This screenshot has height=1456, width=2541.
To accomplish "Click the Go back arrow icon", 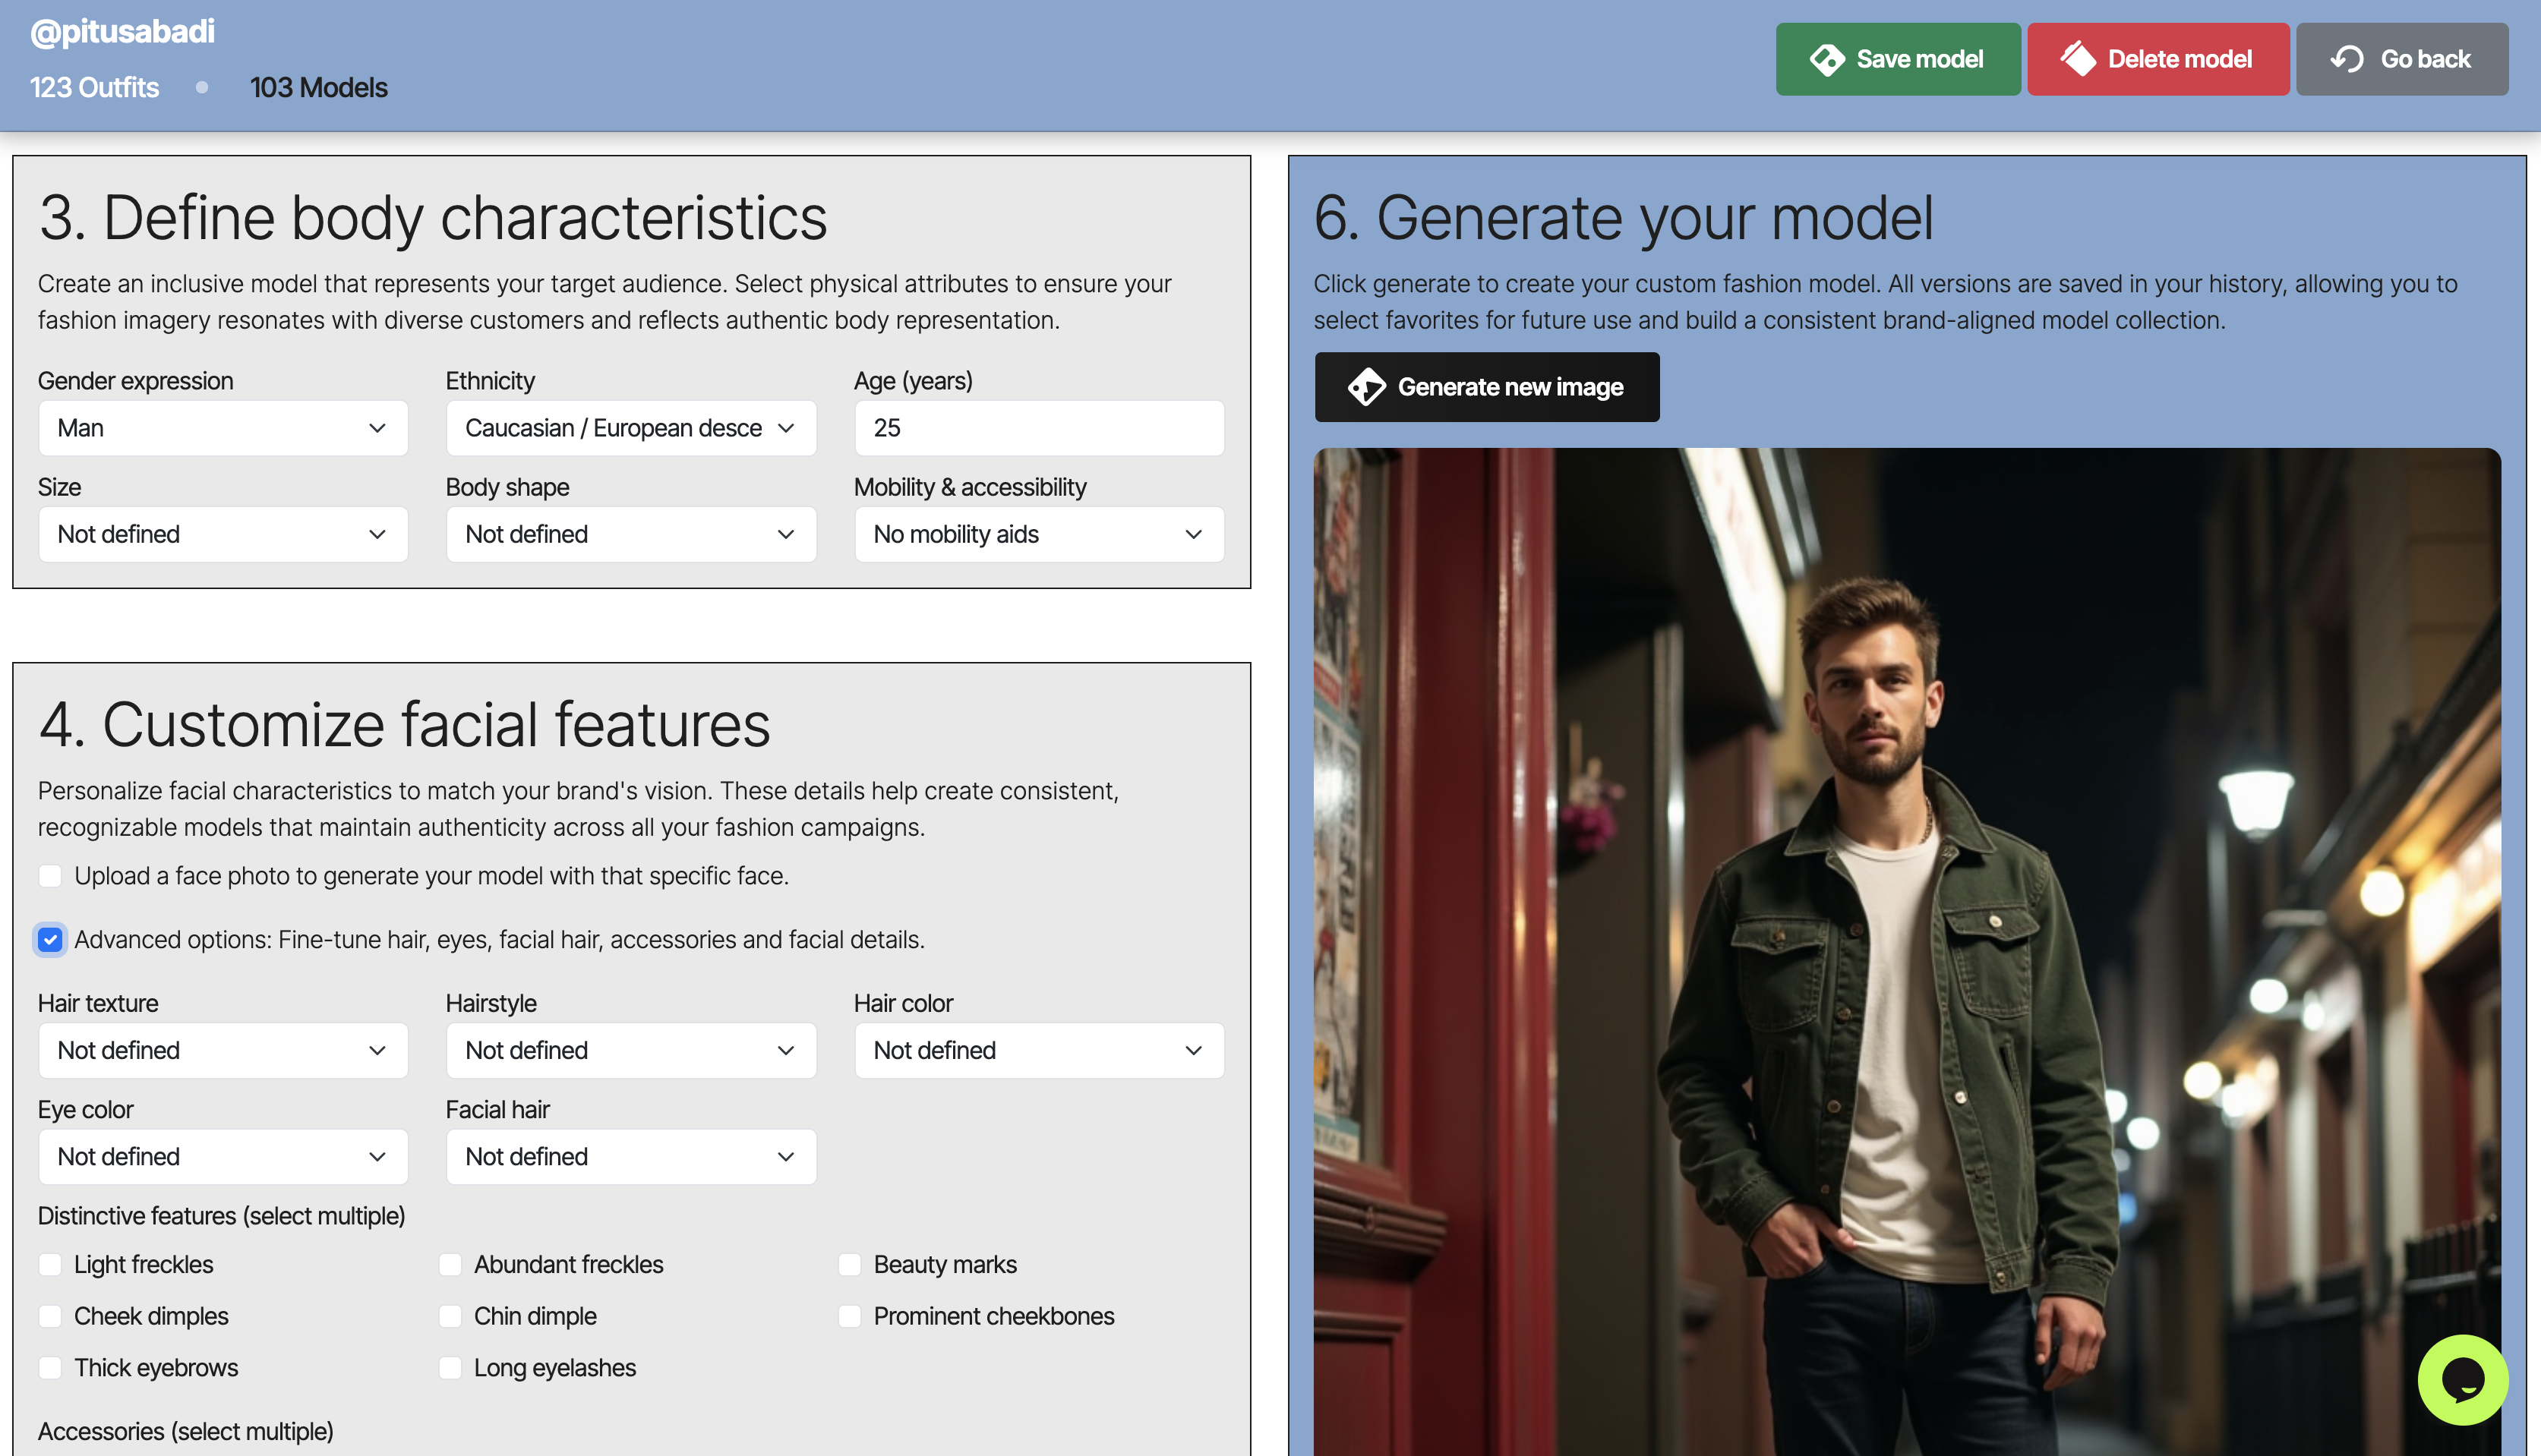I will coord(2347,59).
